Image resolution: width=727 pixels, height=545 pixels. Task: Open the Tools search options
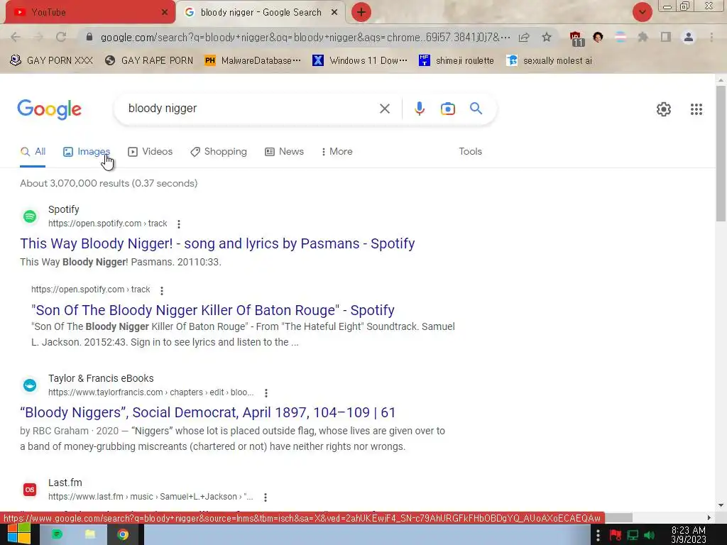point(470,152)
